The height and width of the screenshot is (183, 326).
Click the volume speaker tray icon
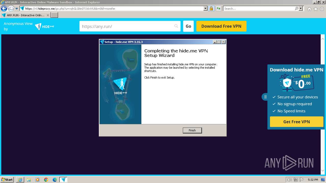pyautogui.click(x=290, y=180)
